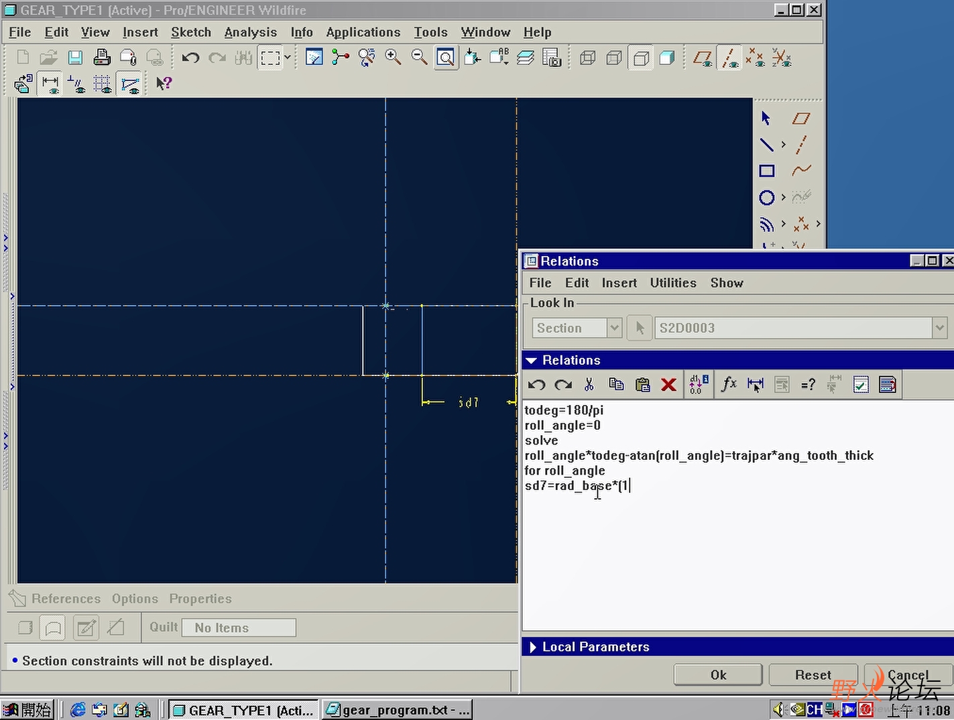
Task: Select the Zoom Out magnifier
Action: point(420,58)
